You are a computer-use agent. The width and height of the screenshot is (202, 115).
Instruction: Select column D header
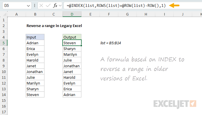pyautogui.click(x=72, y=14)
